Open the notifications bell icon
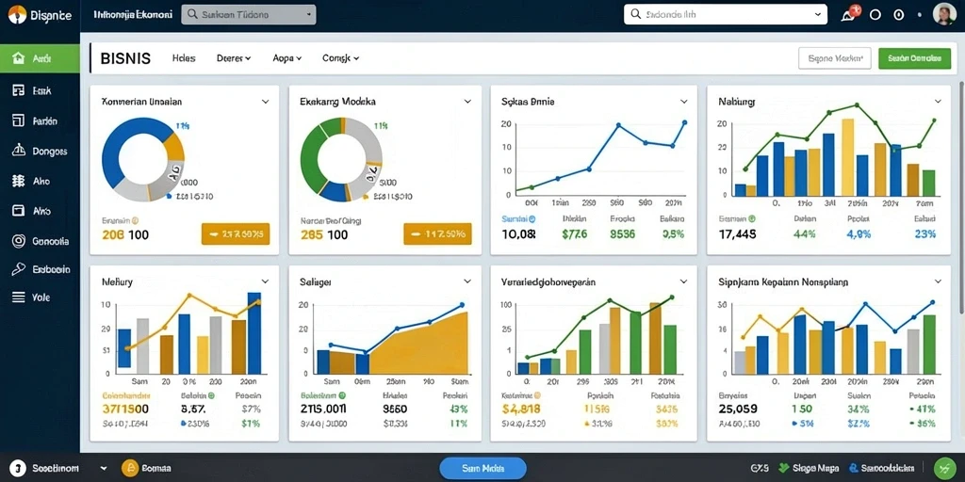This screenshot has width=965, height=482. point(851,14)
